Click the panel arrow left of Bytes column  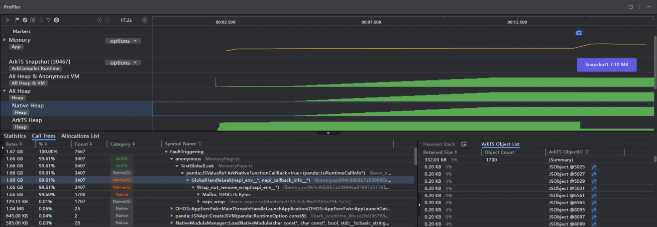point(2,148)
